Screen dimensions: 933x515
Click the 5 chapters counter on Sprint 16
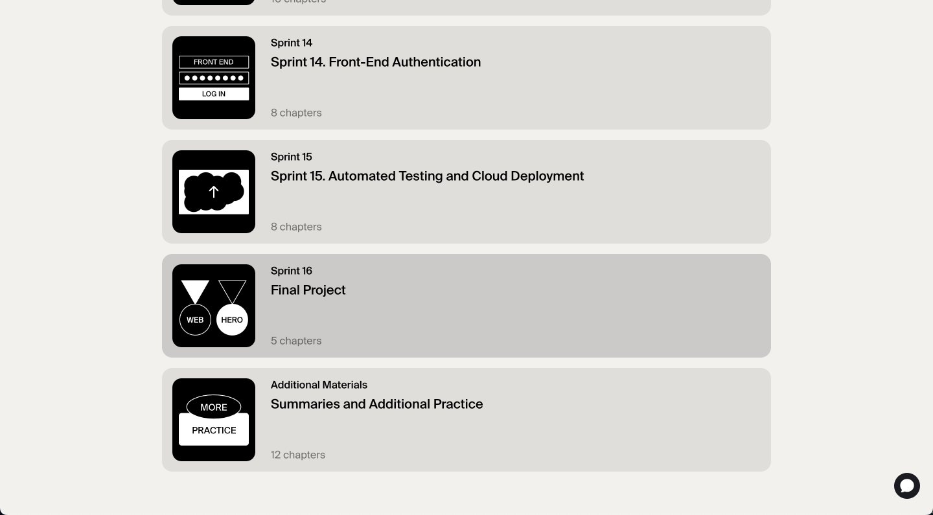[x=296, y=341]
